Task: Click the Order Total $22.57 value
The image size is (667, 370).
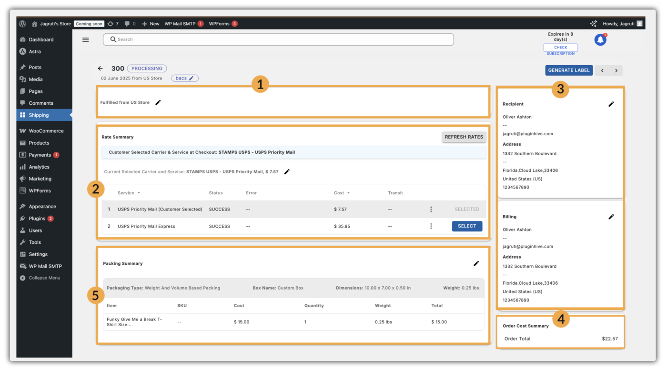Action: click(x=610, y=339)
